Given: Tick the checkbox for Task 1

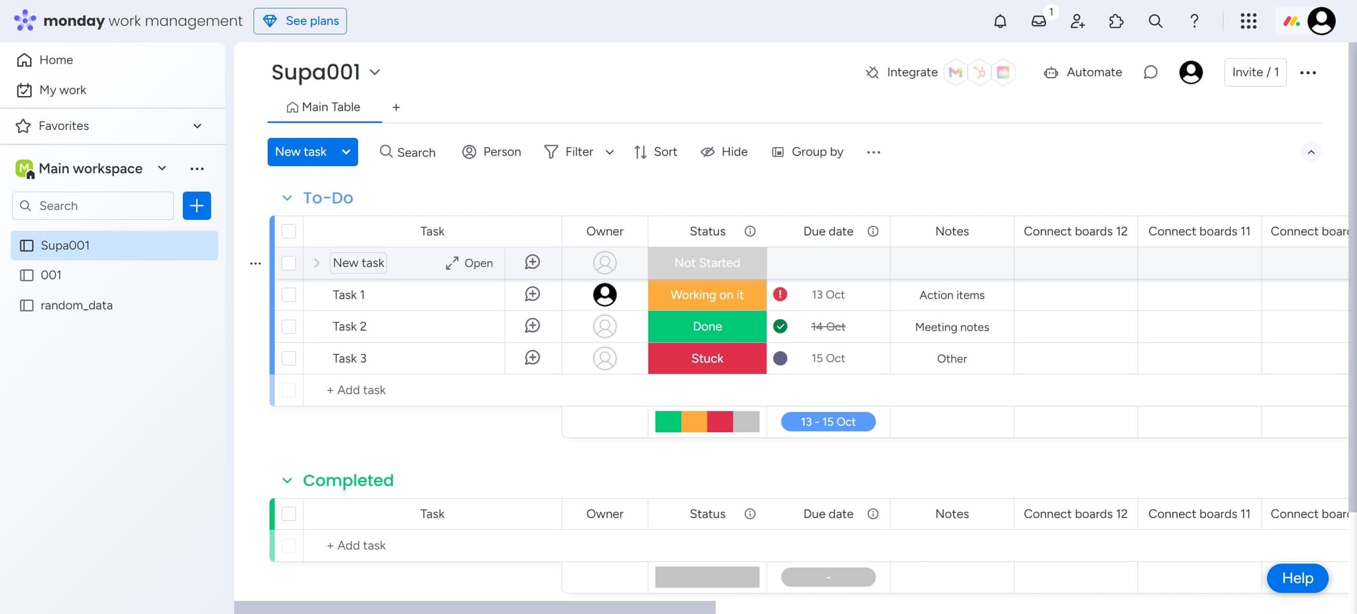Looking at the screenshot, I should pos(289,295).
